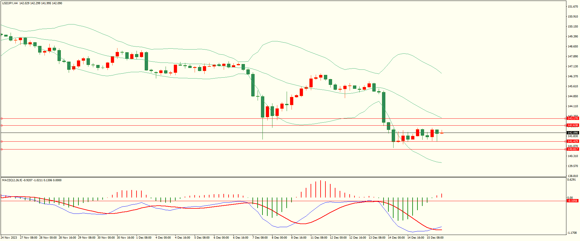Select the 141.429 red price level tag
580x241 pixels.
[572, 141]
